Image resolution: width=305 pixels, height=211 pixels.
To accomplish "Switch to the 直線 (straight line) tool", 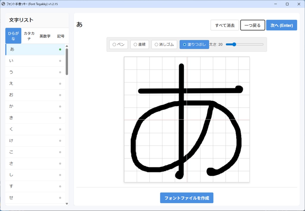I will pos(139,44).
